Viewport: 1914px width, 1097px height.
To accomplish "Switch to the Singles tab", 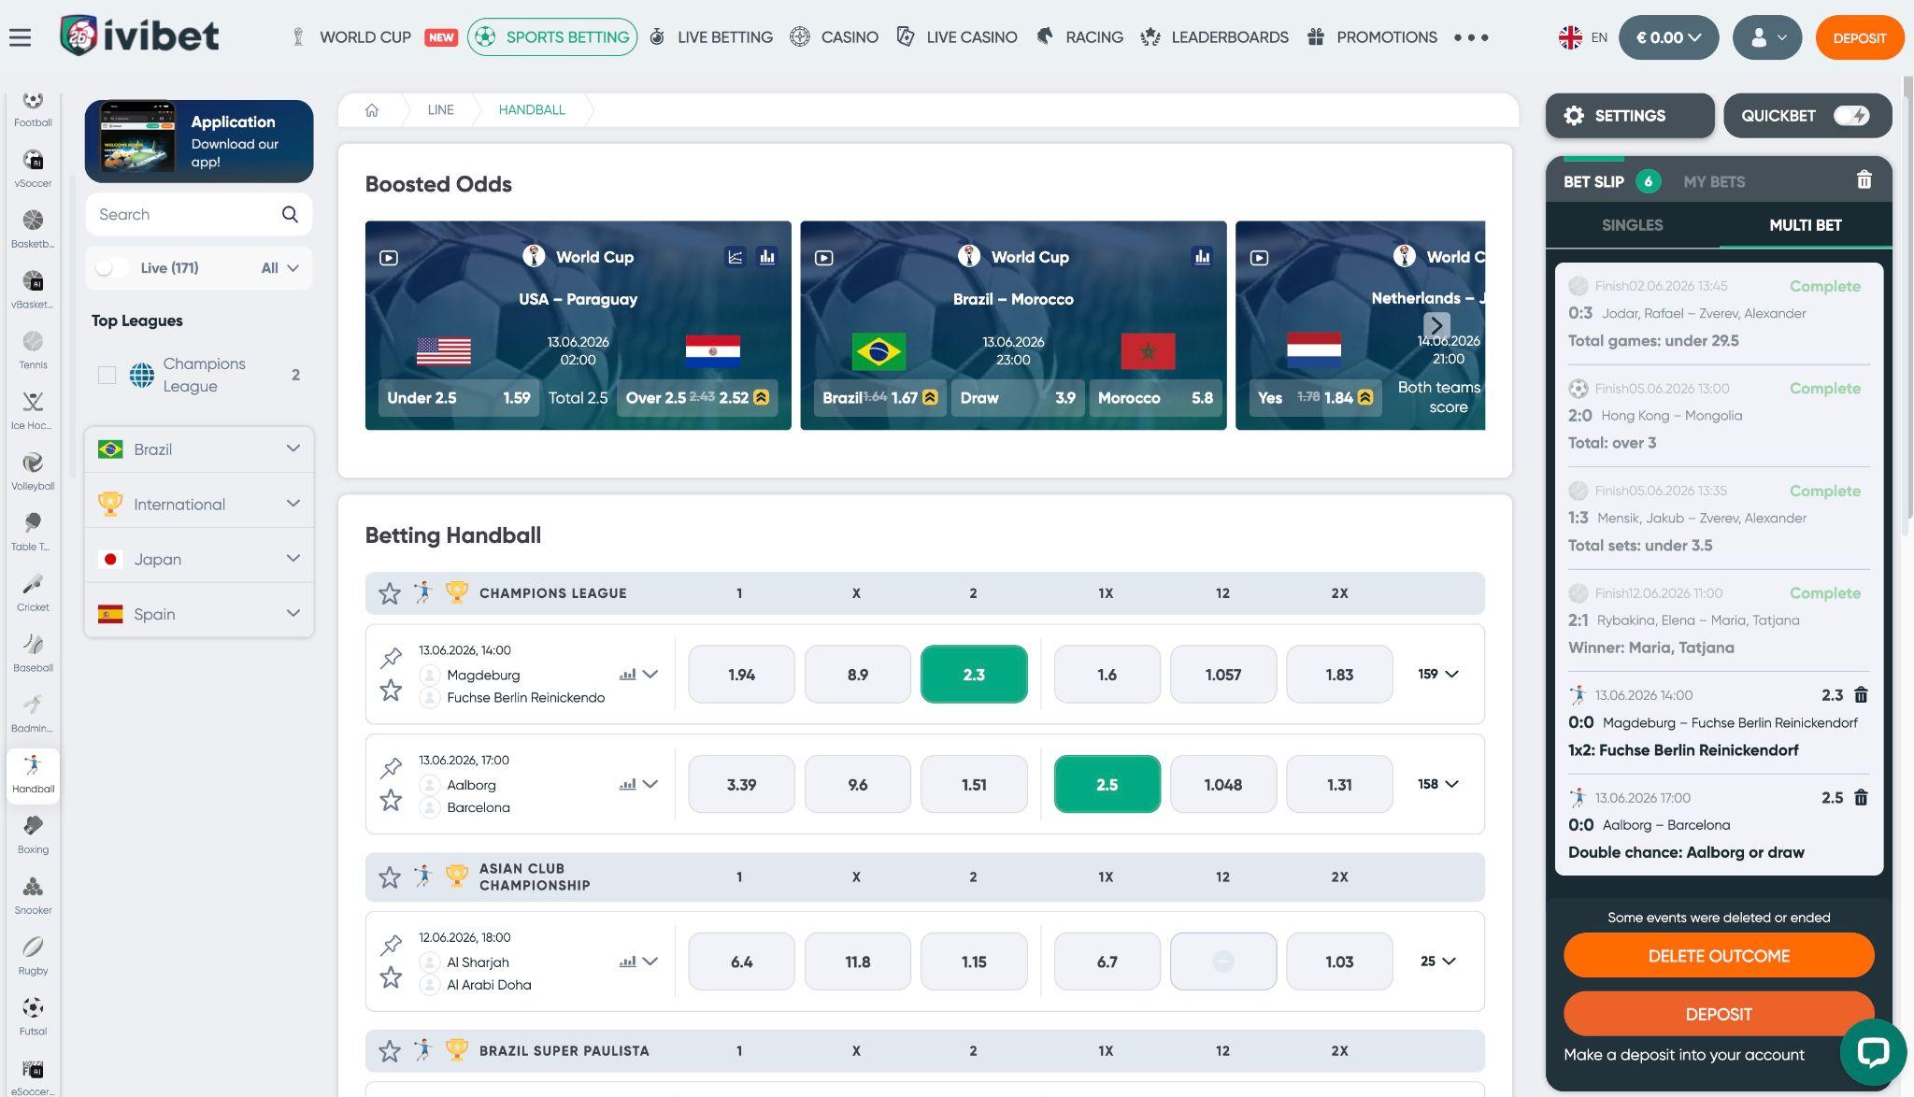I will 1632,225.
